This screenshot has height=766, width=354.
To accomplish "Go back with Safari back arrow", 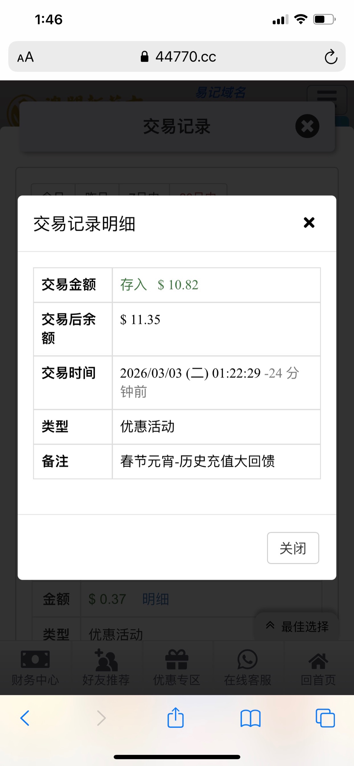I will pos(25,718).
